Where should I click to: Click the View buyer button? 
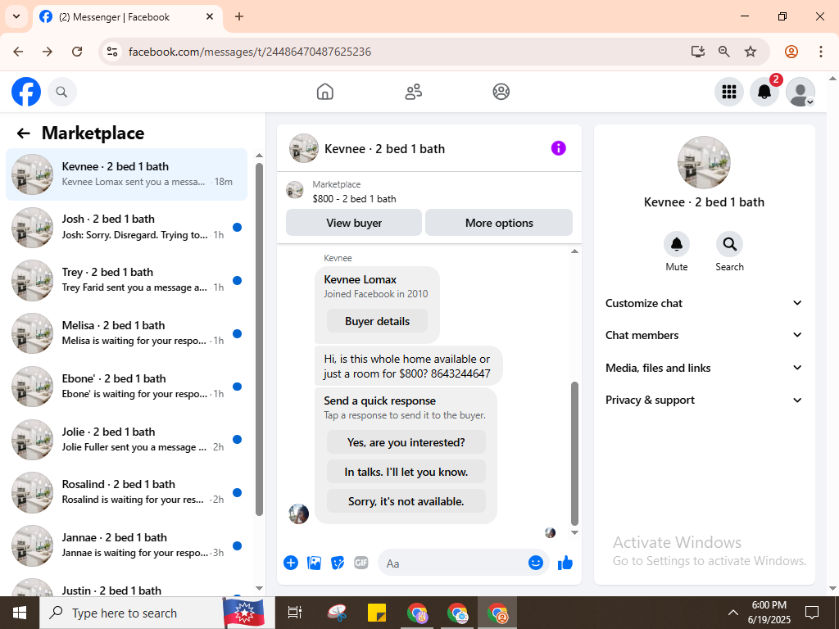[354, 223]
